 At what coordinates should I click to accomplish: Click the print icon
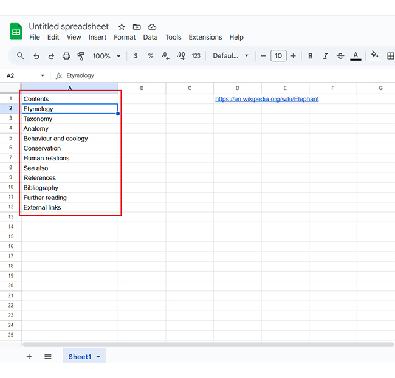[x=66, y=56]
